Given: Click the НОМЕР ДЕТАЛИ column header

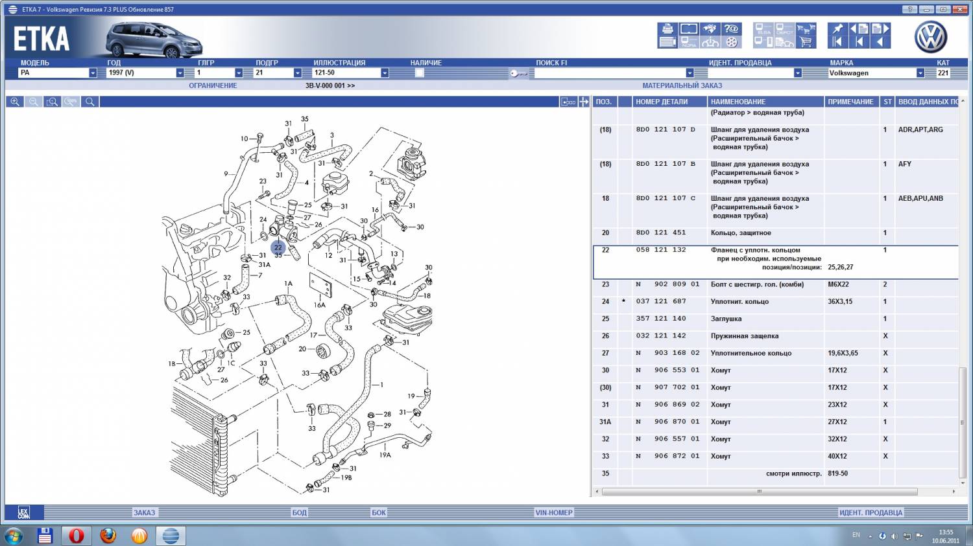Looking at the screenshot, I should tap(669, 102).
